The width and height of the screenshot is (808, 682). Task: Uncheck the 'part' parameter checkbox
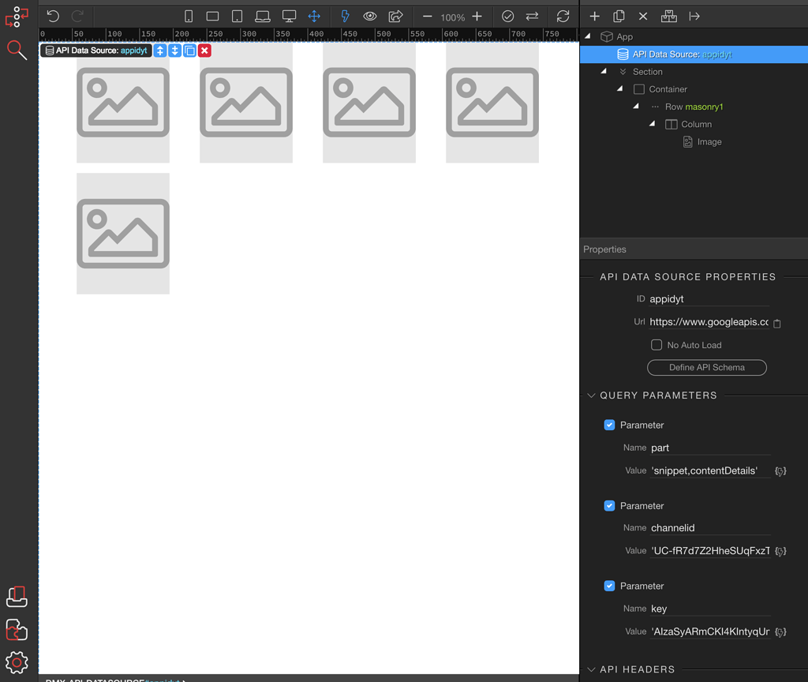(609, 425)
